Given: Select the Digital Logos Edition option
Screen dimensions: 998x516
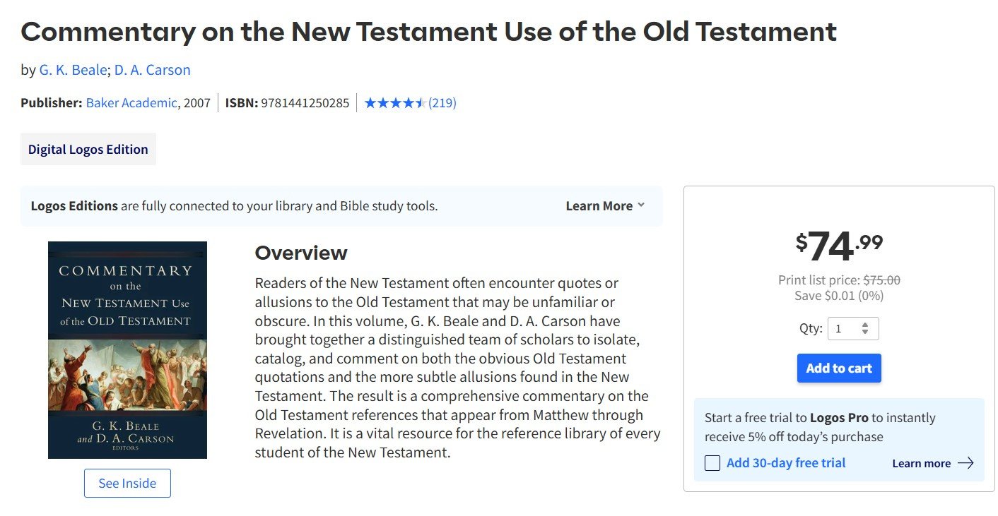Looking at the screenshot, I should (x=88, y=149).
